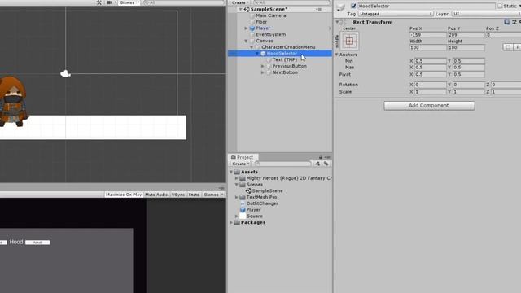The width and height of the screenshot is (521, 293).
Task: Click the Assets folder icon
Action: pos(237,172)
